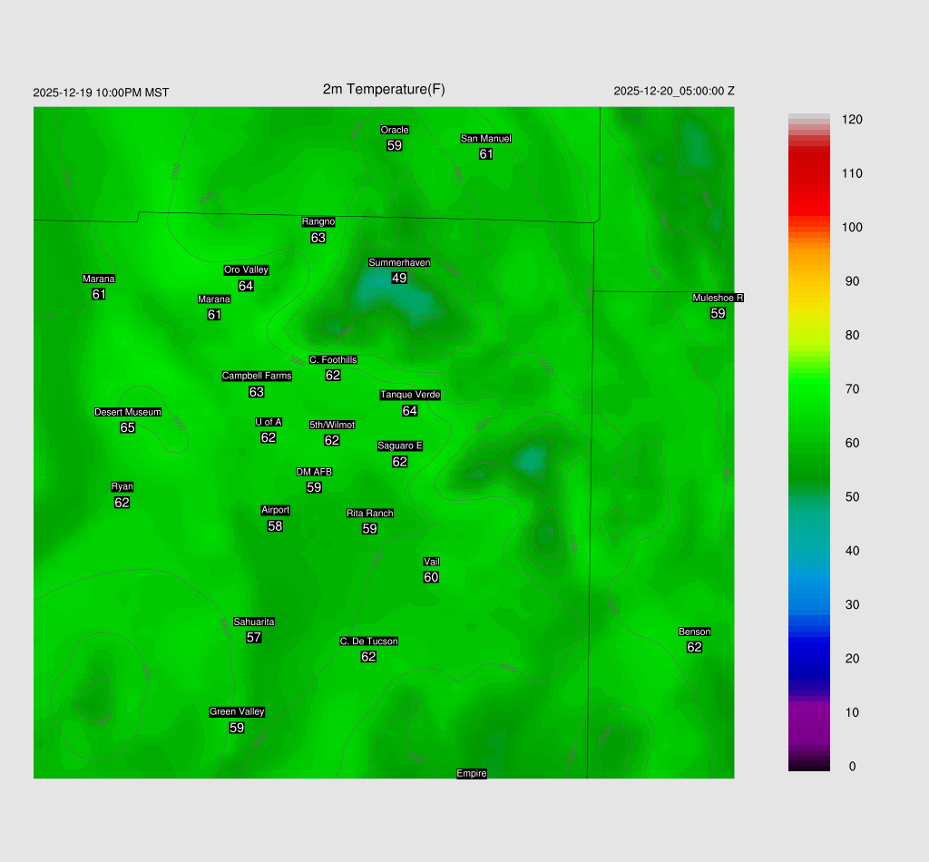Screen dimensions: 929x862
Task: Click the Summerhaven station label
Action: (399, 262)
